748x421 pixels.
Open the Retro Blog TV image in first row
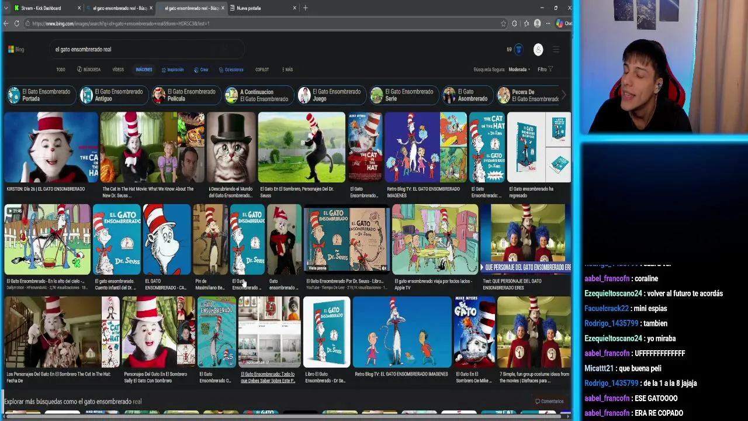click(x=426, y=147)
